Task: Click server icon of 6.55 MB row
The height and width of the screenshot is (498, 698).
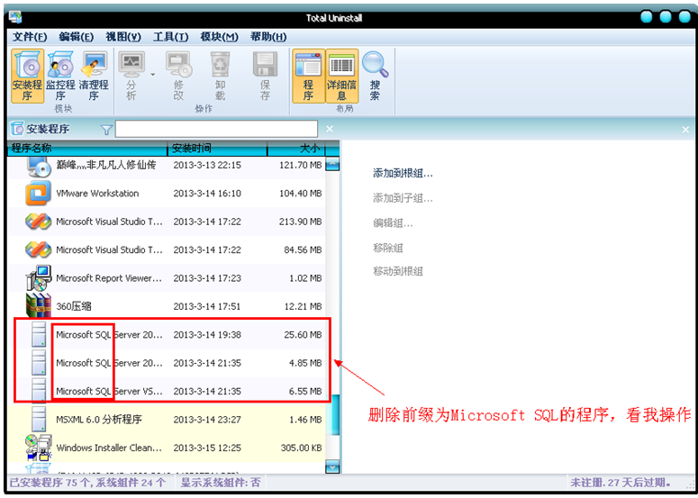Action: [39, 391]
